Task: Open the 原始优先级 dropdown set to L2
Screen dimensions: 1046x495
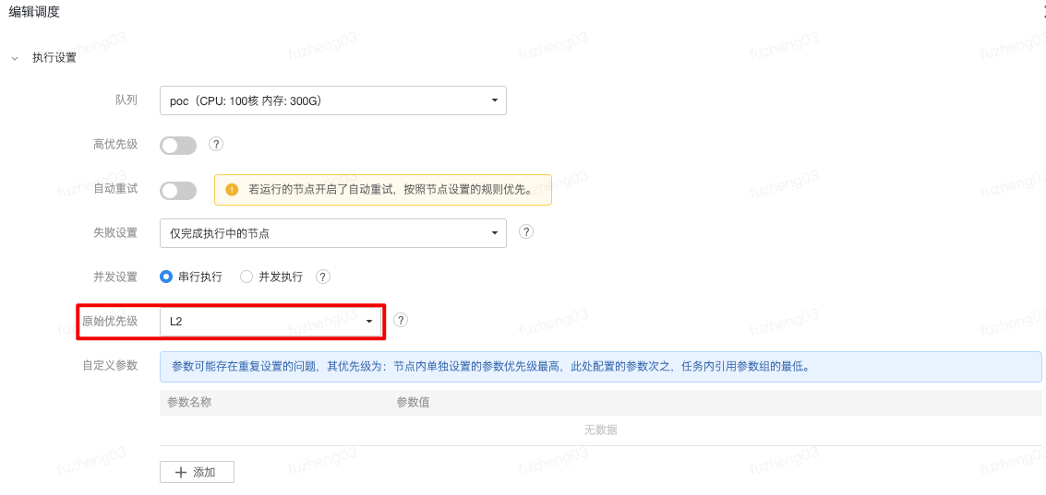Action: (x=271, y=321)
